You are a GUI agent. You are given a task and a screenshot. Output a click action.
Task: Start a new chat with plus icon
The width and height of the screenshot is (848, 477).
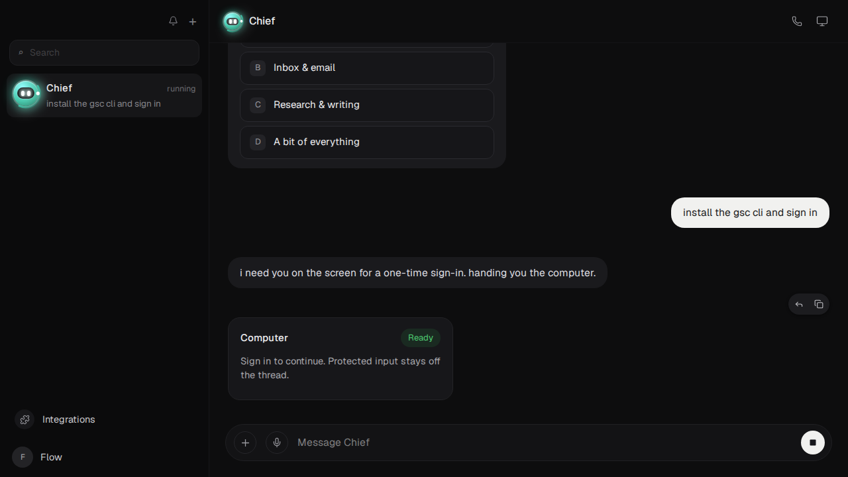[x=193, y=21]
